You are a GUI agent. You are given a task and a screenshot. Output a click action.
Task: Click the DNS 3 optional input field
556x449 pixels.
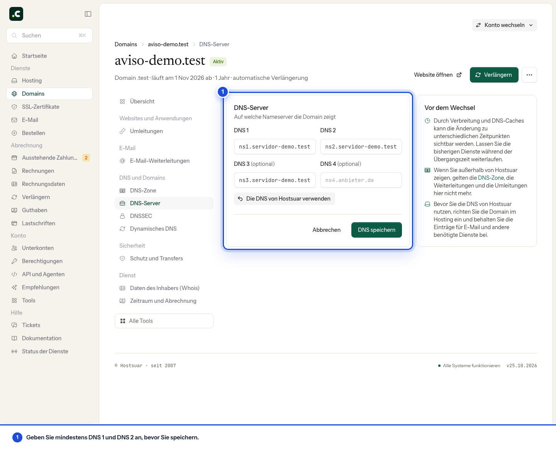pyautogui.click(x=275, y=180)
